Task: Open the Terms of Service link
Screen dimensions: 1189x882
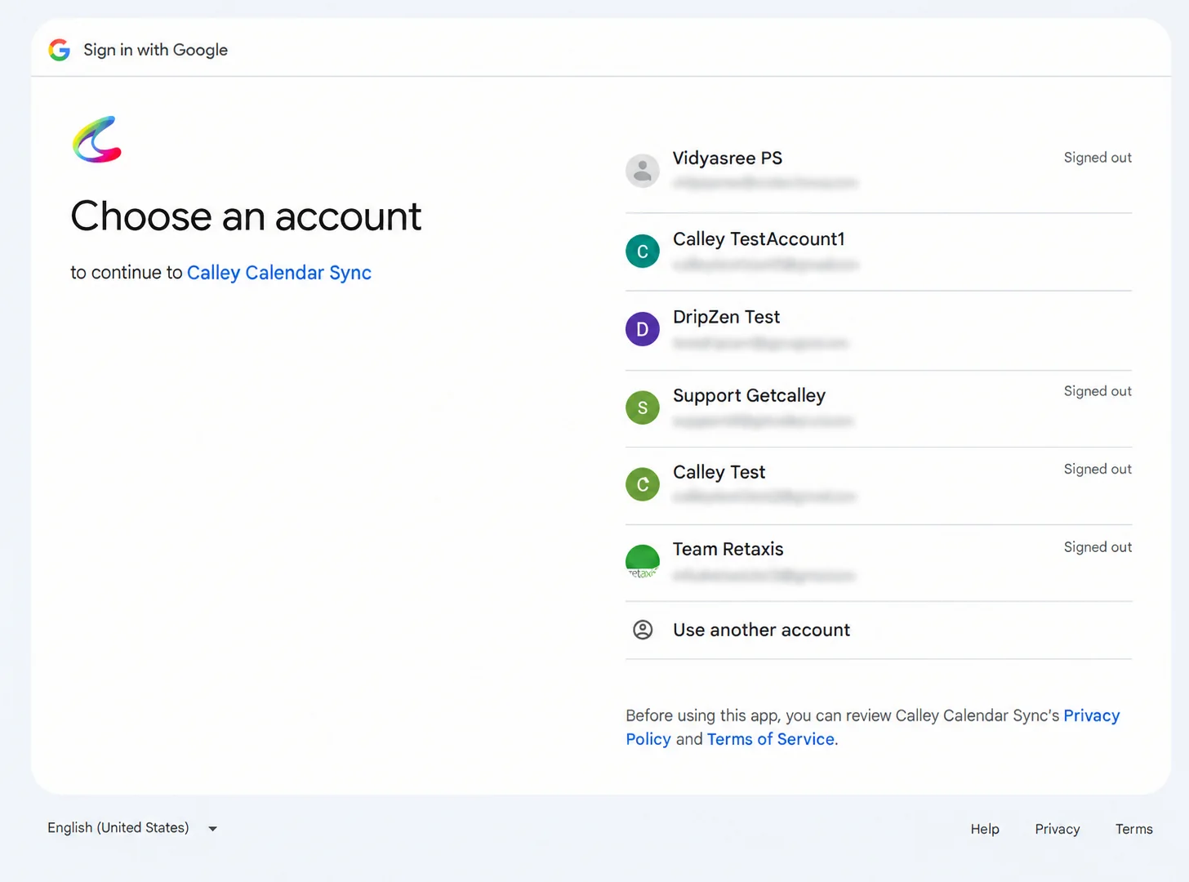Action: point(771,739)
